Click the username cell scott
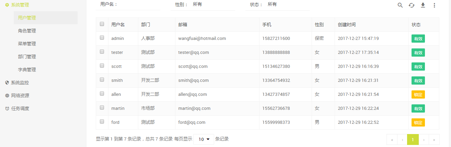451x147 pixels. [117, 67]
